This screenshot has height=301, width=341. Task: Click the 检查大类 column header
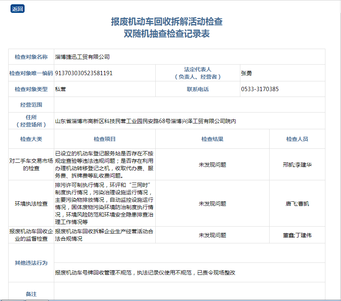[31, 139]
